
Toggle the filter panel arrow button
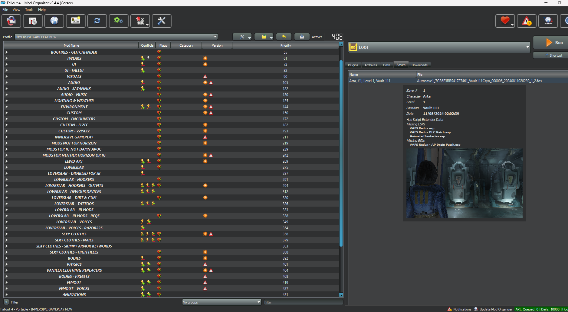click(6, 302)
